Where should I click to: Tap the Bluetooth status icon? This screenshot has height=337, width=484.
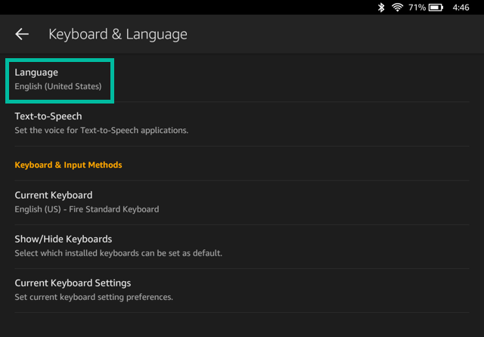tap(381, 8)
